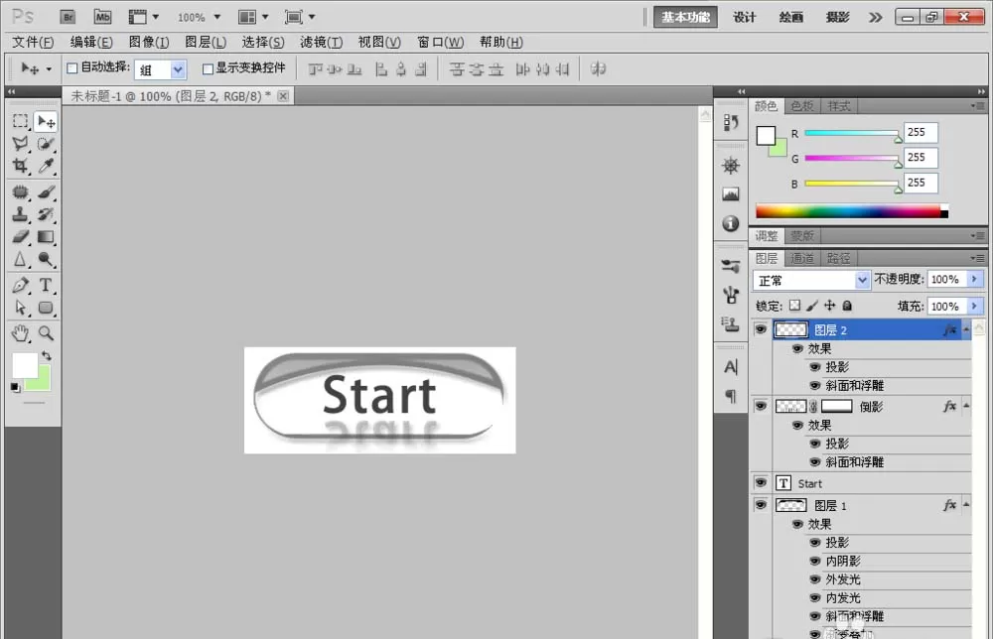993x639 pixels.
Task: Click the R value input field
Action: click(920, 132)
